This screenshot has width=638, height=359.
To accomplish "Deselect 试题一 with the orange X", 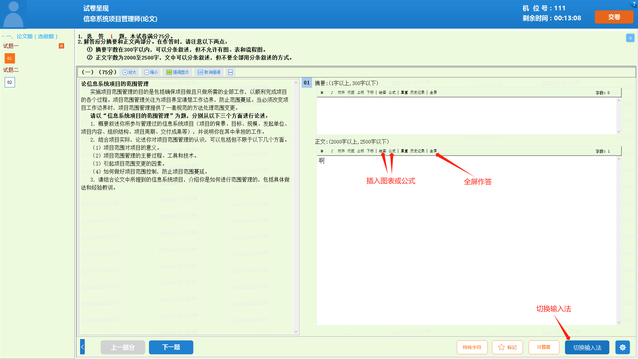I will coord(61,46).
